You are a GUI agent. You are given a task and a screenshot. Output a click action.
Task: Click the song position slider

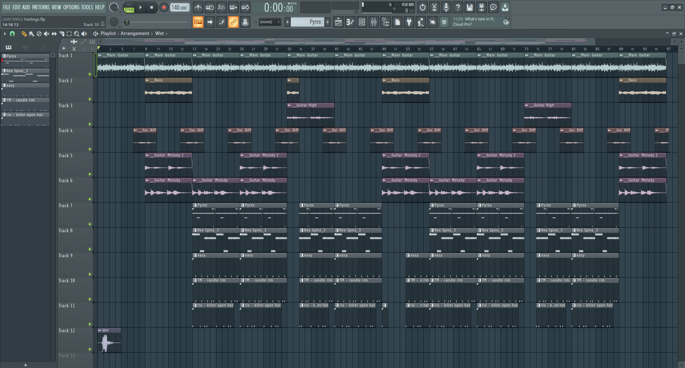157,22
